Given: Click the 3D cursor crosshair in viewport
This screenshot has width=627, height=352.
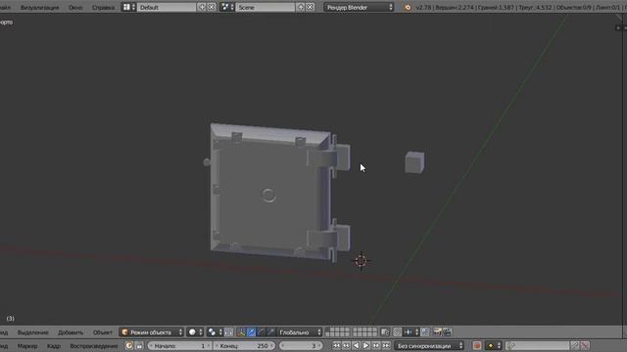Looking at the screenshot, I should point(361,261).
